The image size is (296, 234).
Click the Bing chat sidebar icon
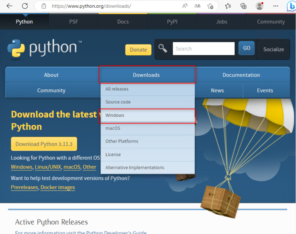pos(291,6)
